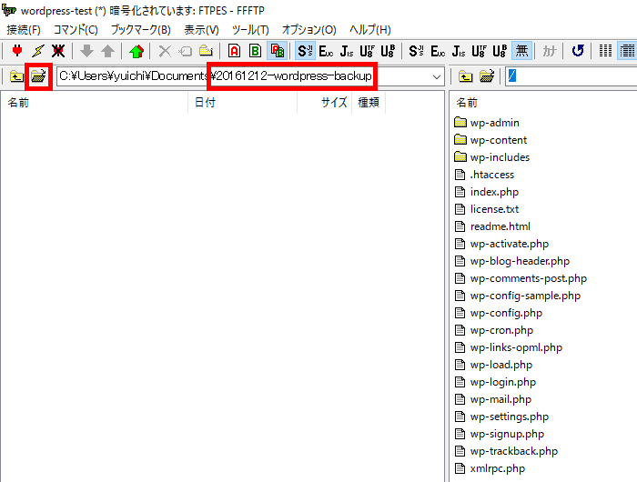This screenshot has height=482, width=637.
Task: Click the green mirror upload arrow
Action: click(x=136, y=51)
